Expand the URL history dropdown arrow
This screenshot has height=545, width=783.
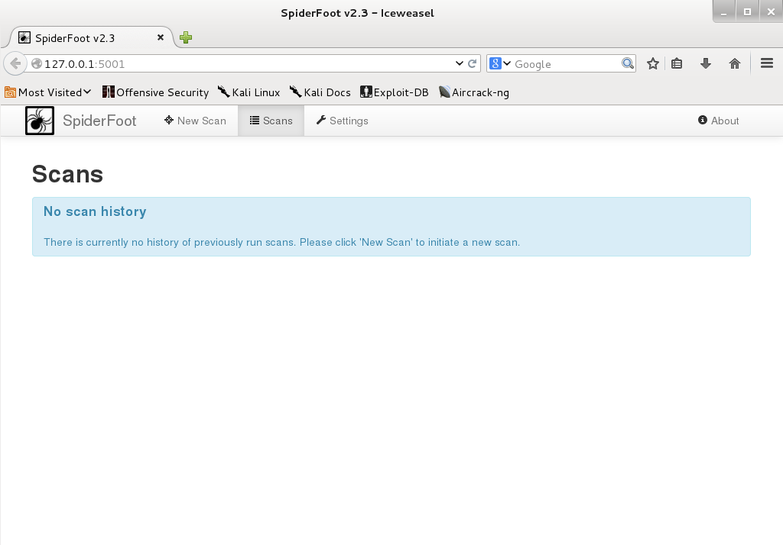pos(460,64)
